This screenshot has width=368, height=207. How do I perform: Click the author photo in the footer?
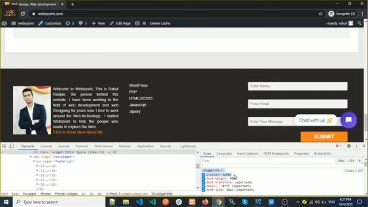32,110
